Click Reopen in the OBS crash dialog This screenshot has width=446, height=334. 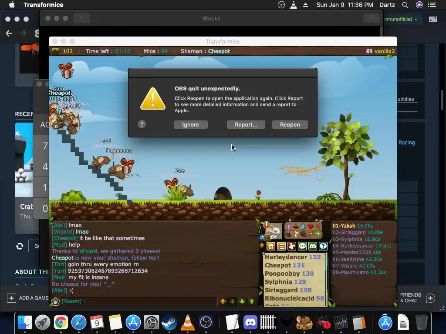(290, 125)
